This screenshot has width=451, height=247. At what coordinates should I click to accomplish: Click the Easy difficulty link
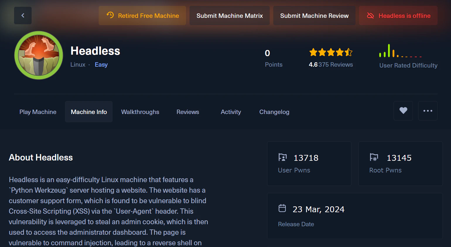[x=101, y=65]
